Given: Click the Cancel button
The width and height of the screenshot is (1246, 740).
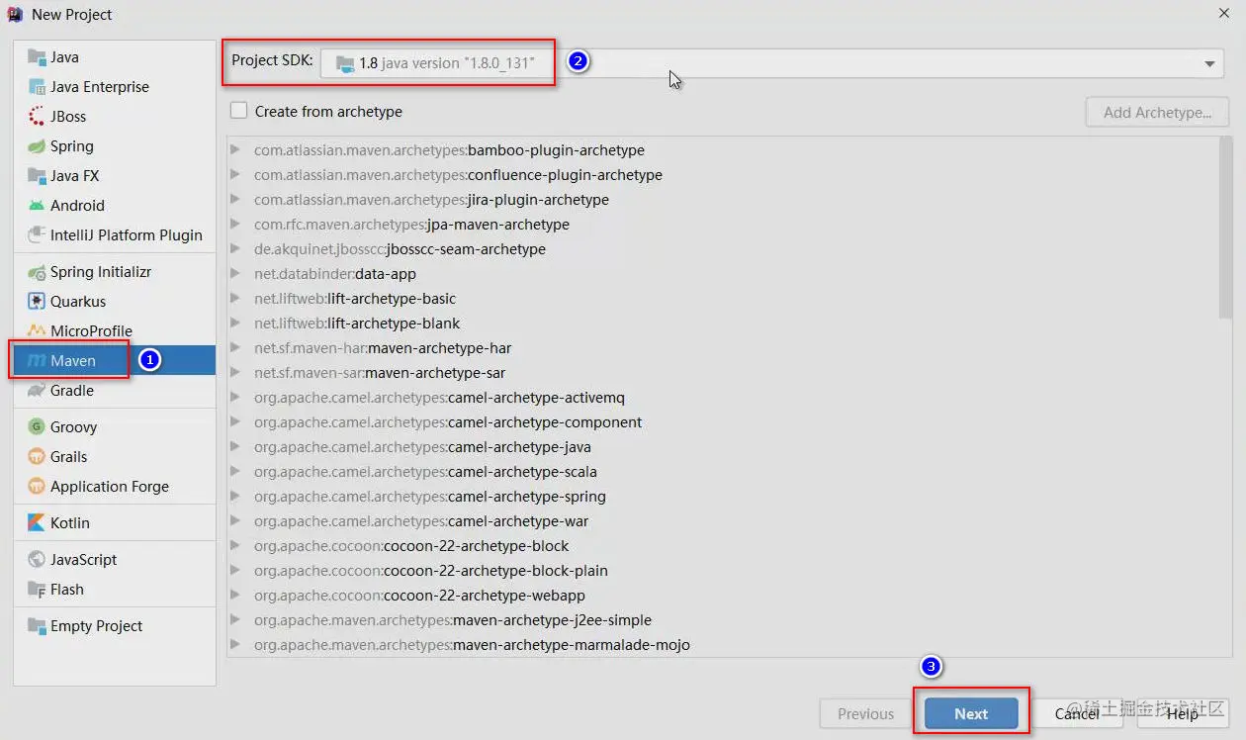Looking at the screenshot, I should click(1077, 713).
